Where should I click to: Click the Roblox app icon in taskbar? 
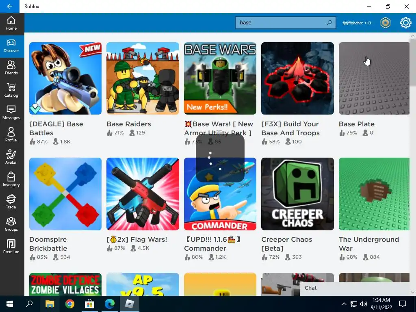(130, 304)
